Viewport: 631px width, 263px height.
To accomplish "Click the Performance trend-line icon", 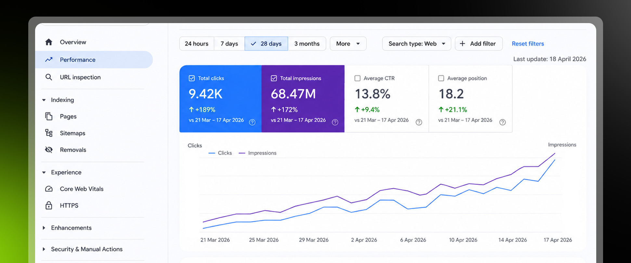I will point(49,59).
